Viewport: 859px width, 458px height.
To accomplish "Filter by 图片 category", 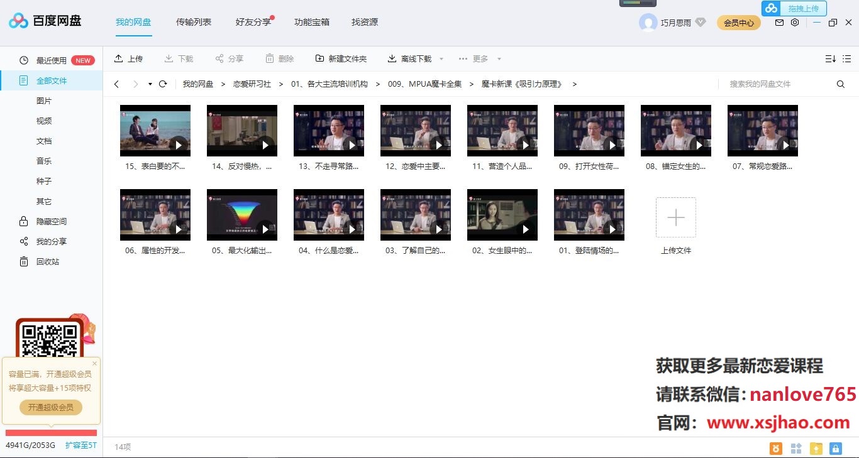I will tap(44, 101).
